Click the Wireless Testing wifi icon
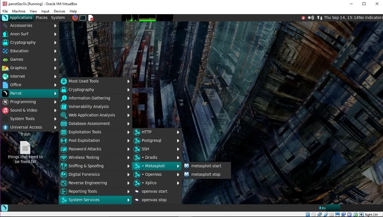 [64, 157]
